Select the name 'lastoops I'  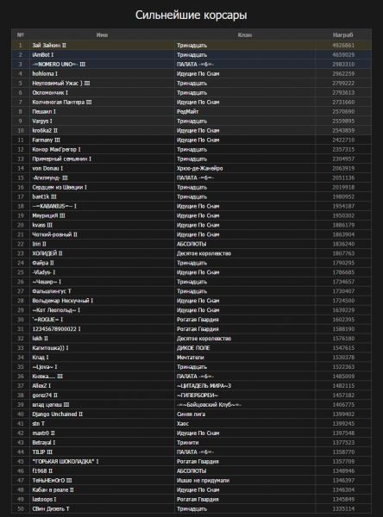click(44, 500)
